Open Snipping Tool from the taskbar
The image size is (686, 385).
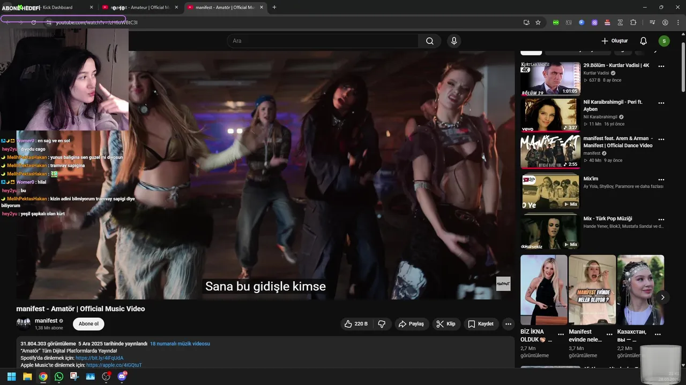tap(74, 376)
